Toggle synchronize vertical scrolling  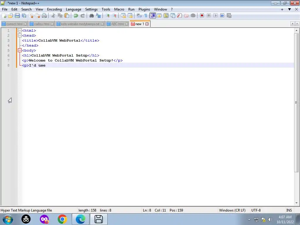[x=123, y=16]
